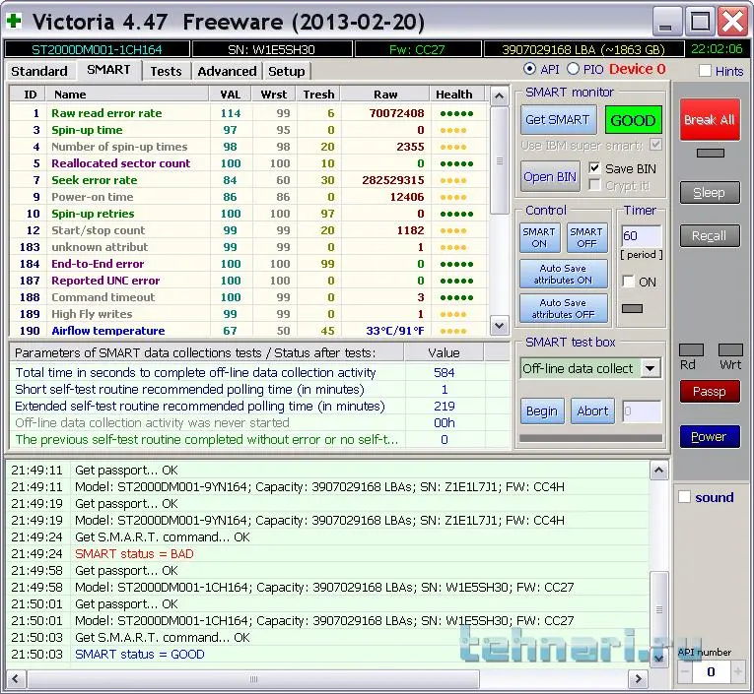Select the End-to-End error row
The image size is (754, 694).
(248, 264)
